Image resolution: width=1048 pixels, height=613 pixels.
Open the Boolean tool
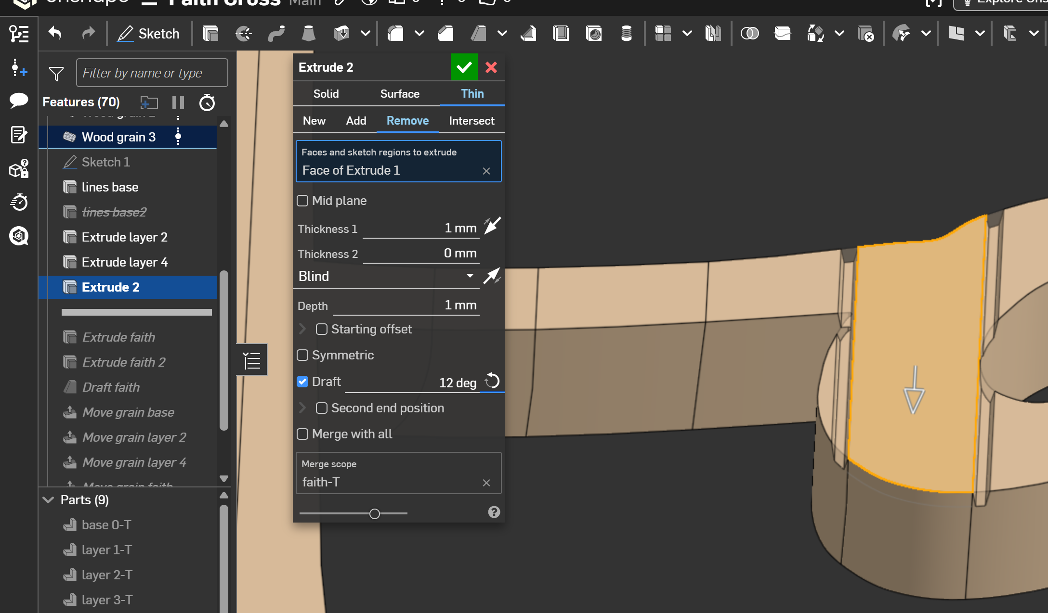pyautogui.click(x=750, y=33)
